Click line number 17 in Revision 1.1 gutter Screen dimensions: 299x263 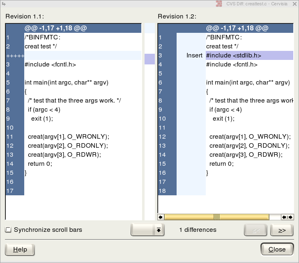point(10,191)
